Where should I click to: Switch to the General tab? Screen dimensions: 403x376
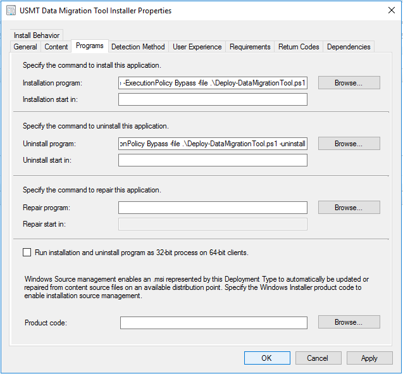point(25,47)
